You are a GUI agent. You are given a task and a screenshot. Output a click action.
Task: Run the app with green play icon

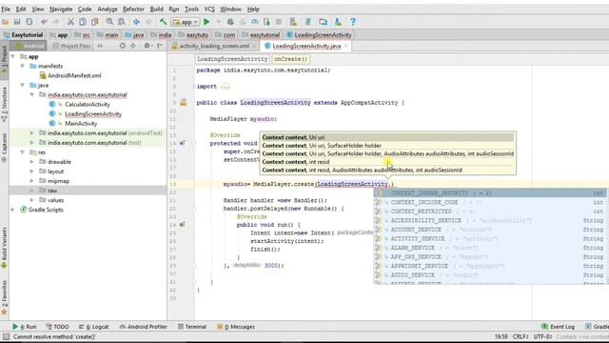pos(206,22)
